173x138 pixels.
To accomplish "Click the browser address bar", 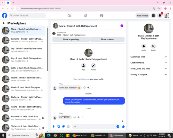I will [x=85, y=9].
